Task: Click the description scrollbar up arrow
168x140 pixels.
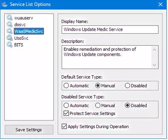Action: pos(154,50)
